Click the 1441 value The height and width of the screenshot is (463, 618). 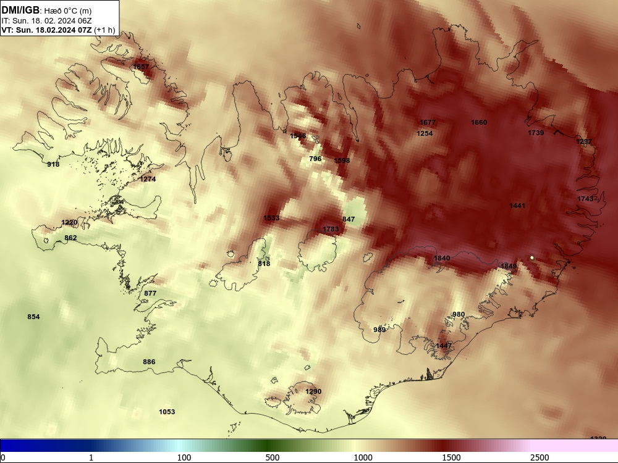pyautogui.click(x=517, y=206)
